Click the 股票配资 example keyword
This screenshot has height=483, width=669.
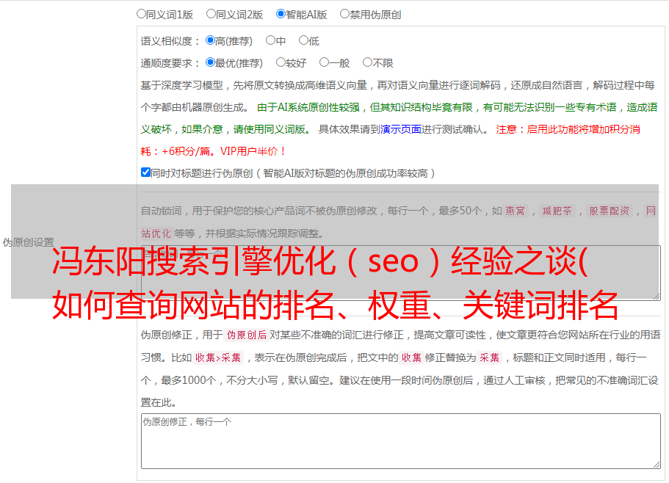click(610, 211)
